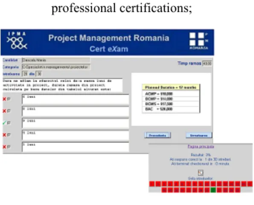Click the total questions field after 'din'

pyautogui.click(x=39, y=74)
